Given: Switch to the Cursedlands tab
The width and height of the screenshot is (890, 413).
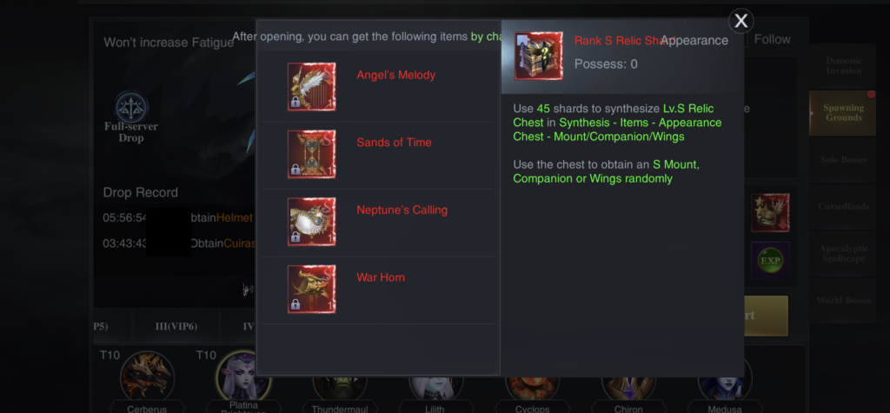Looking at the screenshot, I should pos(843,206).
